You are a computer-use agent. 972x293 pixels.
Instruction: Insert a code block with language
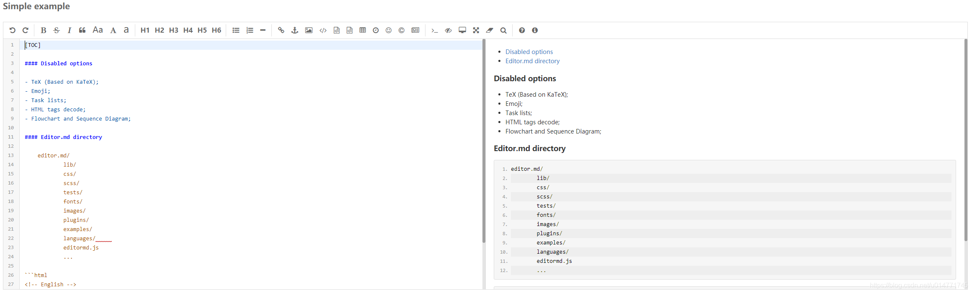tap(349, 30)
